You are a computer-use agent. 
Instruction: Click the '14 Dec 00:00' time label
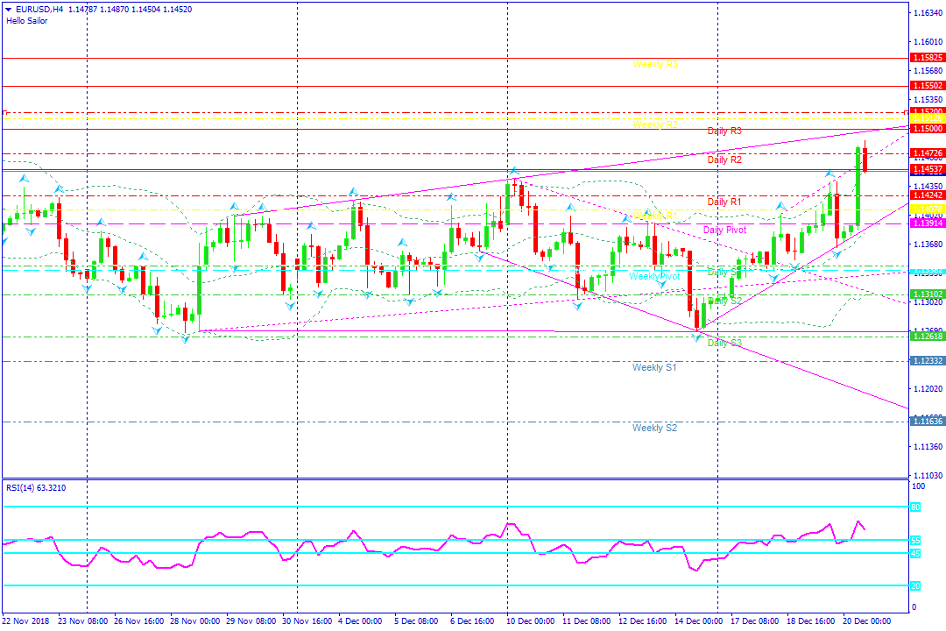pyautogui.click(x=699, y=620)
